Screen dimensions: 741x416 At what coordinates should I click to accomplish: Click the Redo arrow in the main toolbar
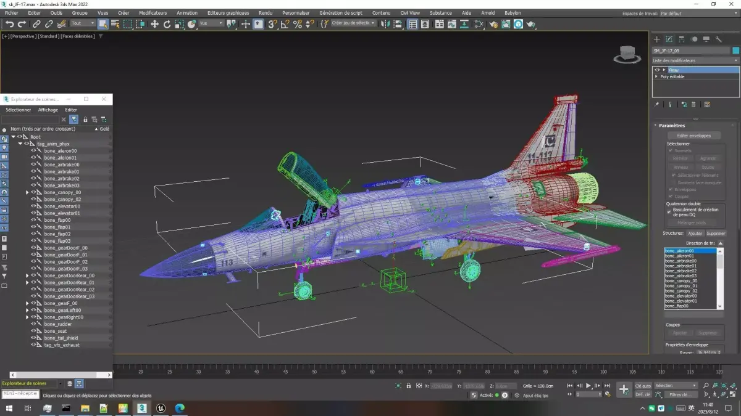click(22, 24)
